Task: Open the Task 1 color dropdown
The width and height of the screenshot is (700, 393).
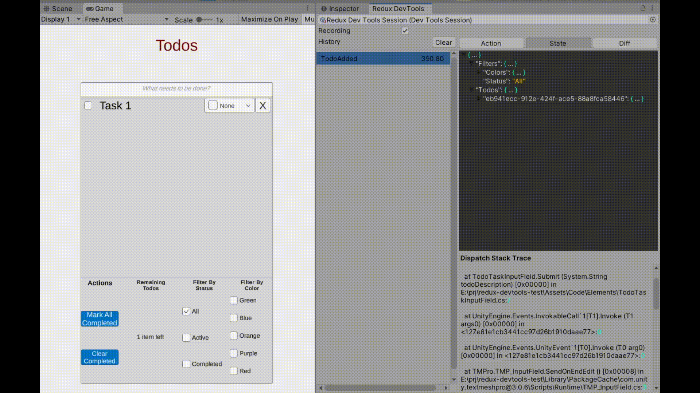Action: click(x=229, y=106)
